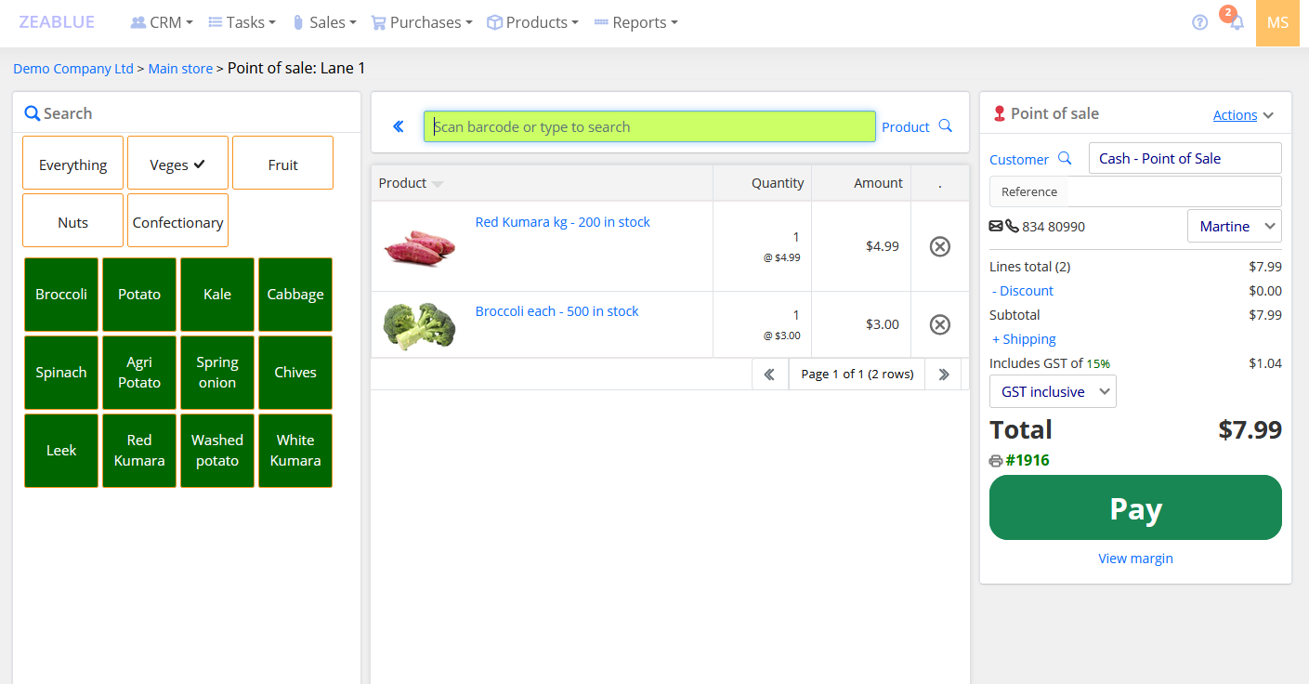Select the Everything category filter
The image size is (1309, 684).
tap(72, 163)
